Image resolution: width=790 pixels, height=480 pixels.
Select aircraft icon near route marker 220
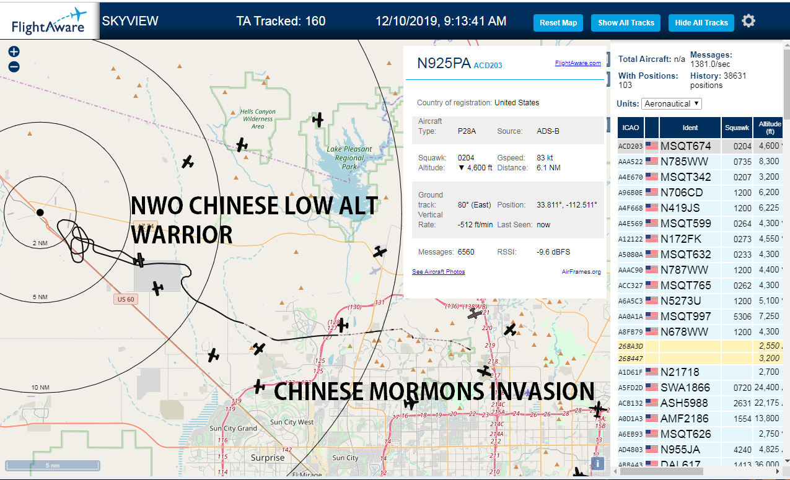point(510,330)
